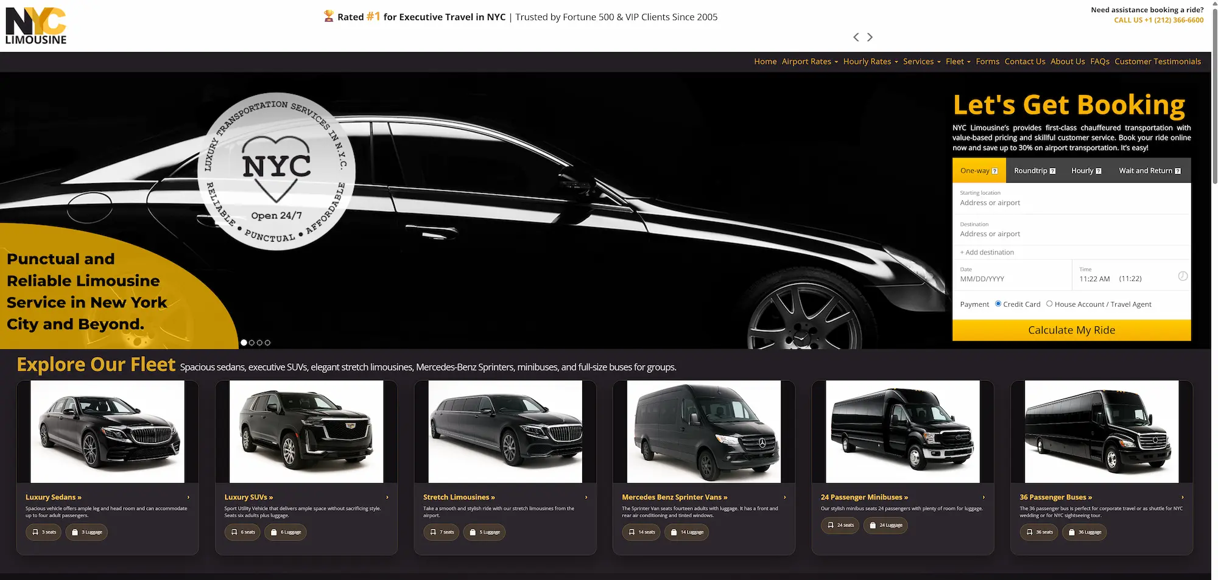Click the help icon beside Wait and Return
1218x580 pixels.
tap(1178, 171)
